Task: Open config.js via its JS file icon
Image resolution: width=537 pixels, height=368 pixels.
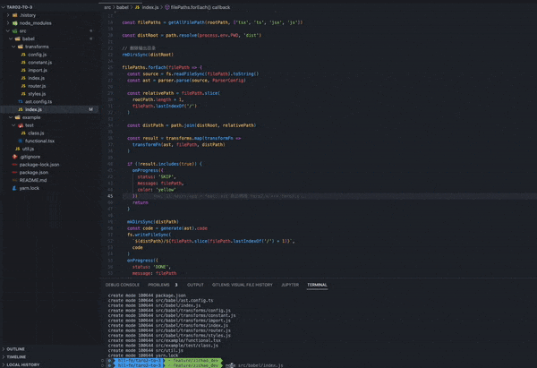Action: pyautogui.click(x=23, y=55)
